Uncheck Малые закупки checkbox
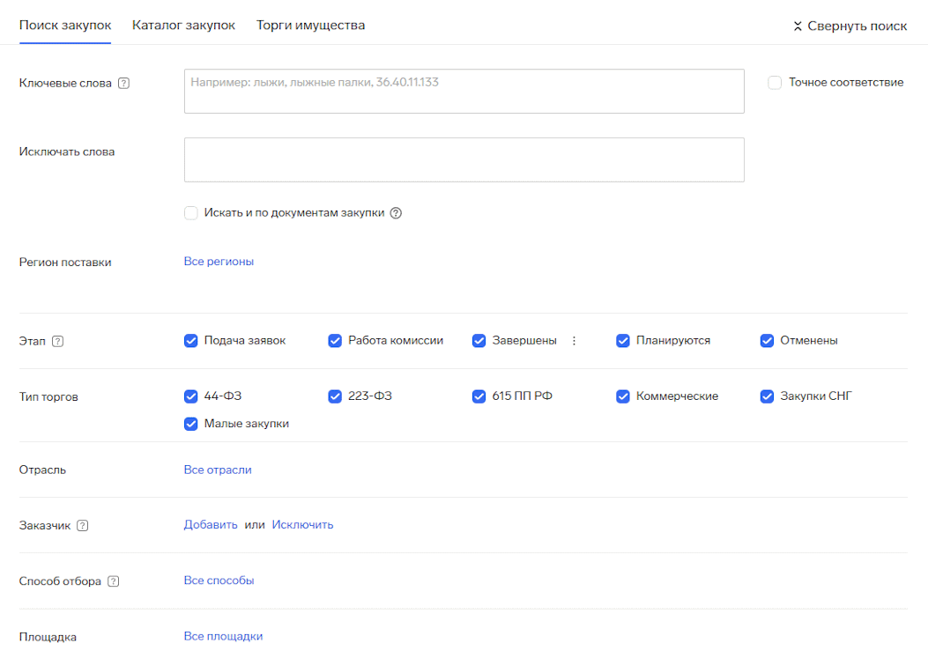The width and height of the screenshot is (928, 651). click(190, 424)
